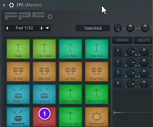Screen dimensions: 153x127
Task: Click the Pedal Hi Hat pad
Action: (97, 94)
